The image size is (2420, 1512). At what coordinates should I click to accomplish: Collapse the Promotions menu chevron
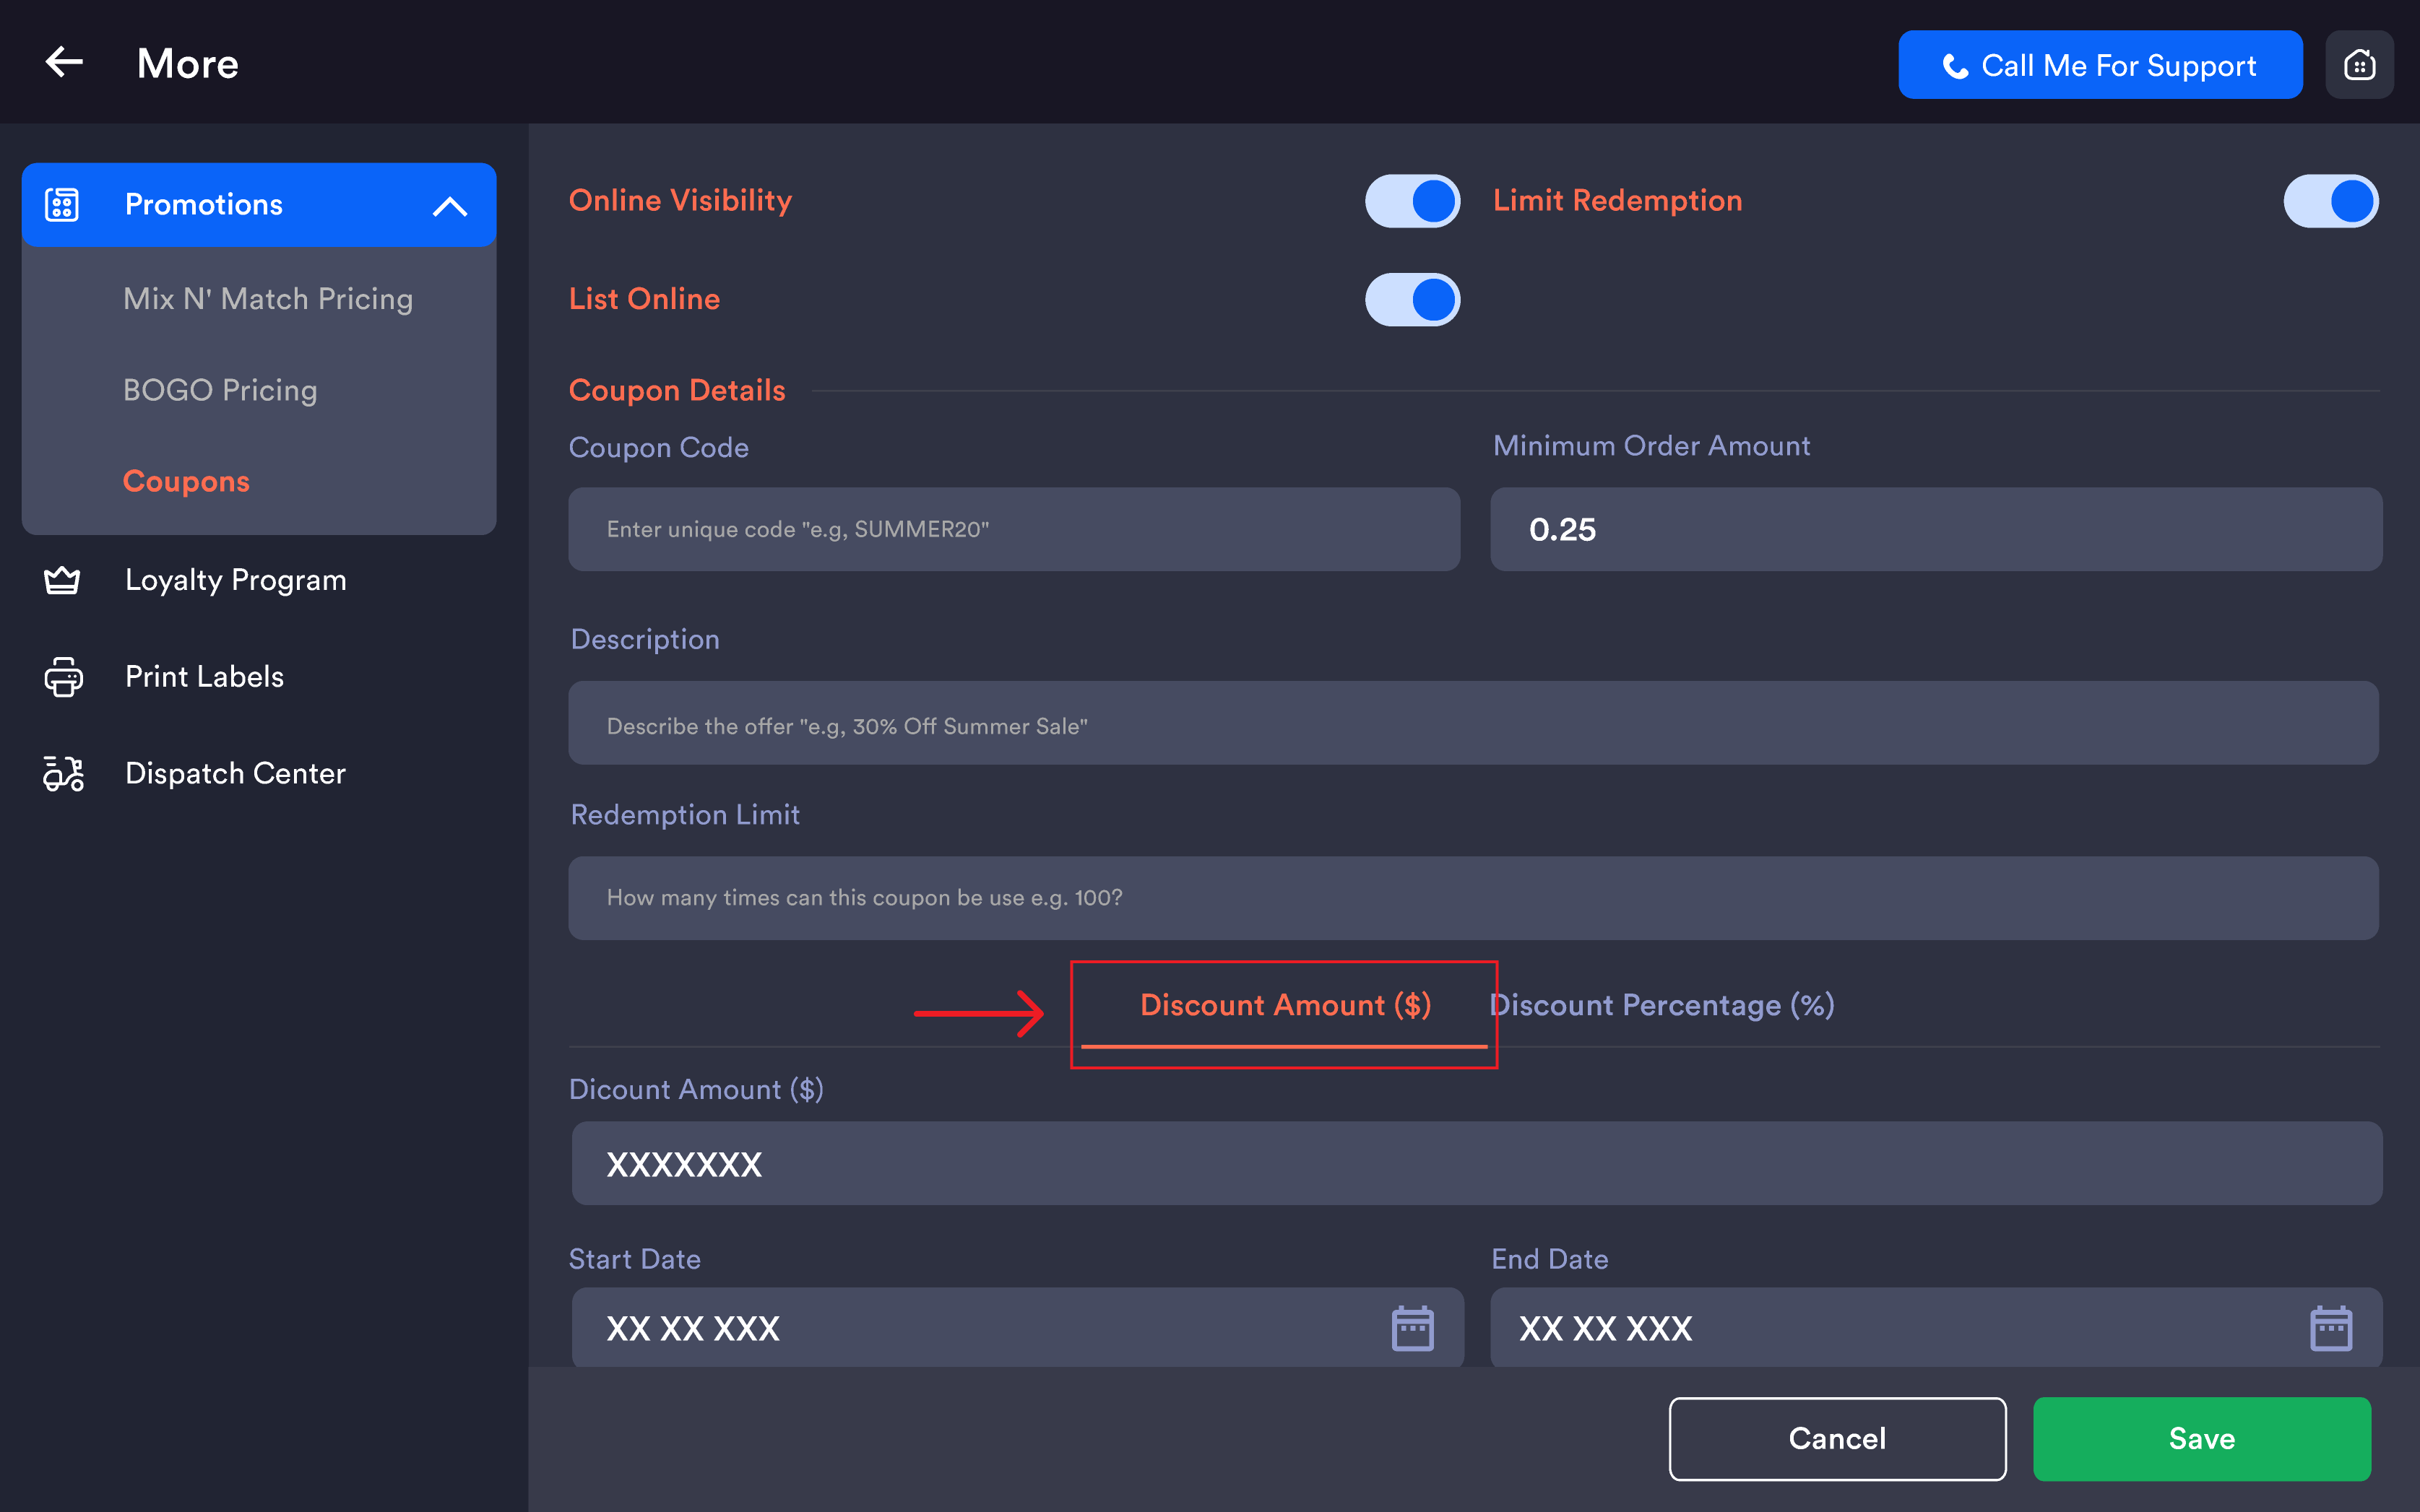tap(450, 206)
